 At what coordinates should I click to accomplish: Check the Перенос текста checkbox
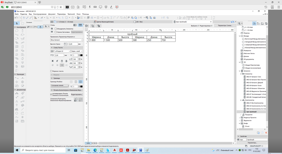[51, 71]
